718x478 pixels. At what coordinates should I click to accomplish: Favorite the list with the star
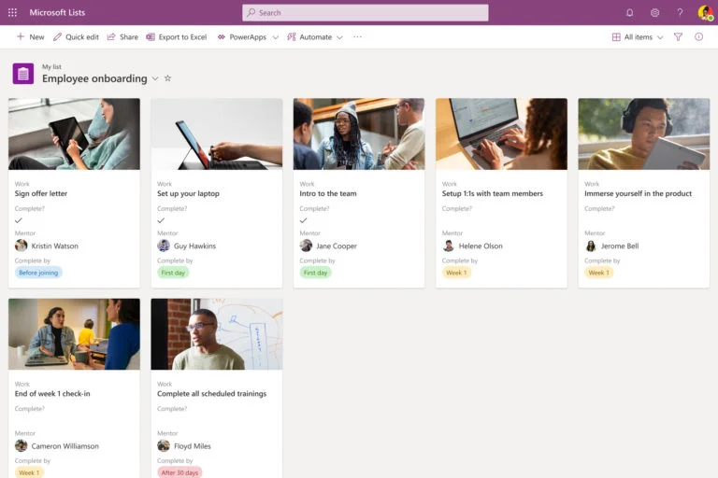[x=167, y=78]
